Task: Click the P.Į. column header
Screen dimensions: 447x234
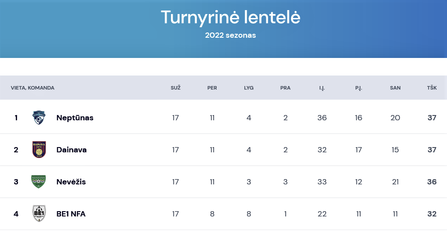Action: (358, 88)
